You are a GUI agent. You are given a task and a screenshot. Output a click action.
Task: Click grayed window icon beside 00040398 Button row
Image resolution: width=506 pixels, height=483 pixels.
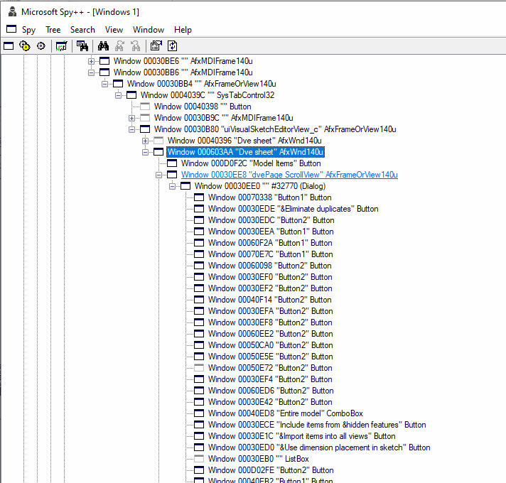coord(145,107)
